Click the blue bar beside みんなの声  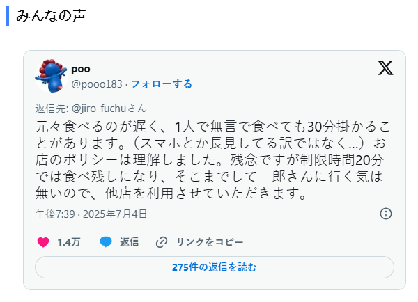(x=7, y=16)
